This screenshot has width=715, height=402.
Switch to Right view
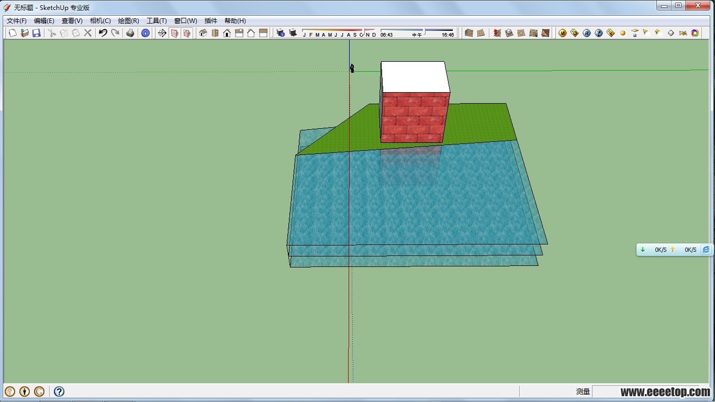coord(239,33)
